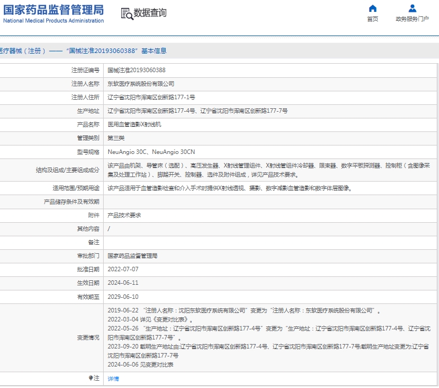The width and height of the screenshot is (439, 388).
Task: Click the 审批部门 label
Action: (88, 256)
